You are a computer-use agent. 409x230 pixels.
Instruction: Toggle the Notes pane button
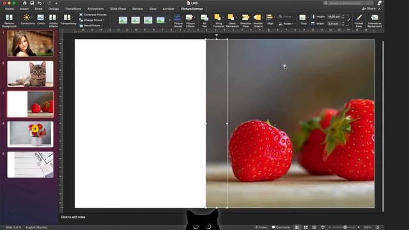tap(261, 227)
